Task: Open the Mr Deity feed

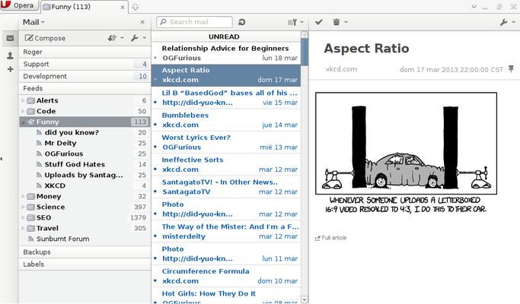Action: coord(85,143)
